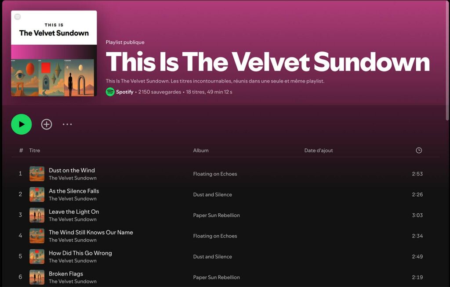The image size is (450, 287).
Task: Open The Velvet Sundown artist under Broken Flags
Action: (73, 281)
